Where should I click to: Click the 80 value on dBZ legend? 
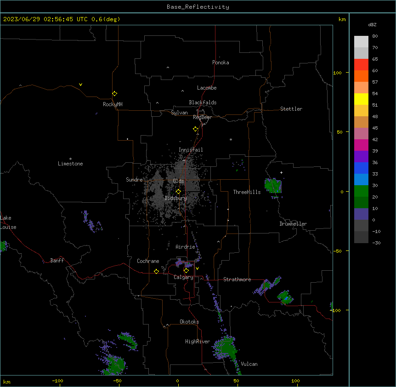click(375, 36)
